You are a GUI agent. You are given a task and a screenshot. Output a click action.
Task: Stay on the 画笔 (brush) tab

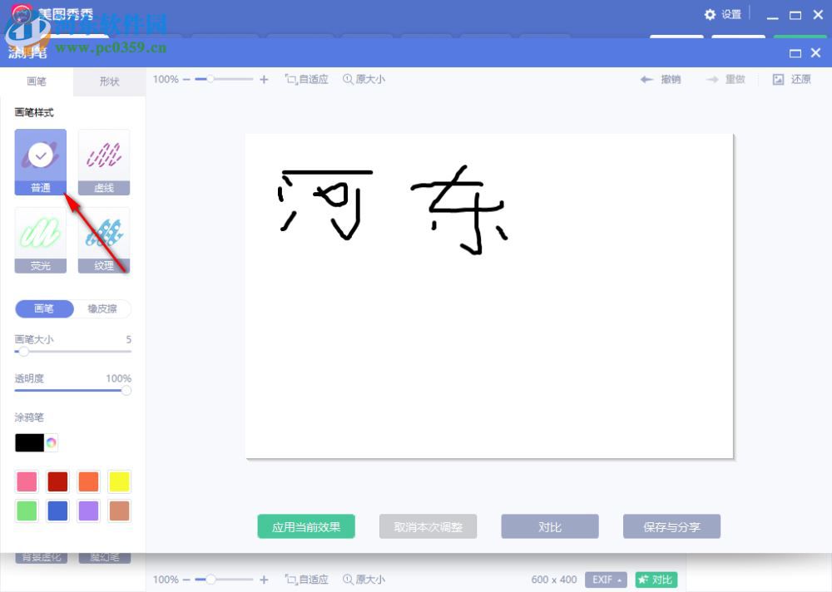pos(34,81)
